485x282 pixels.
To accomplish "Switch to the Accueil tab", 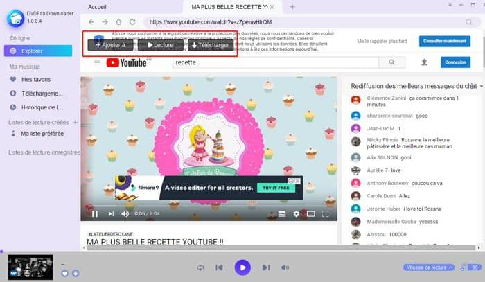I will [97, 7].
